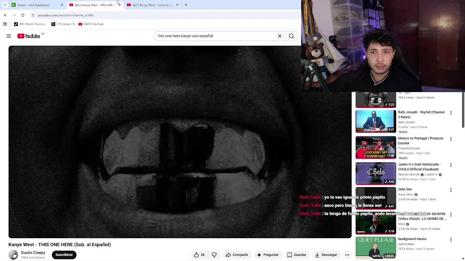
Task: Click the Bafo Joseph channel name
Action: (406, 122)
